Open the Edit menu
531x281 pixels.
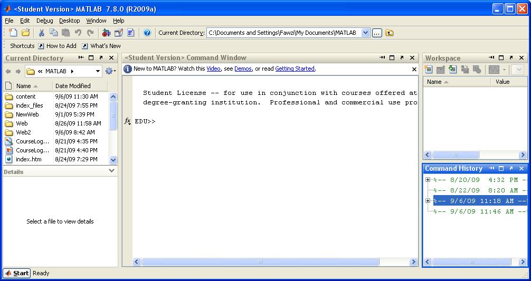25,21
